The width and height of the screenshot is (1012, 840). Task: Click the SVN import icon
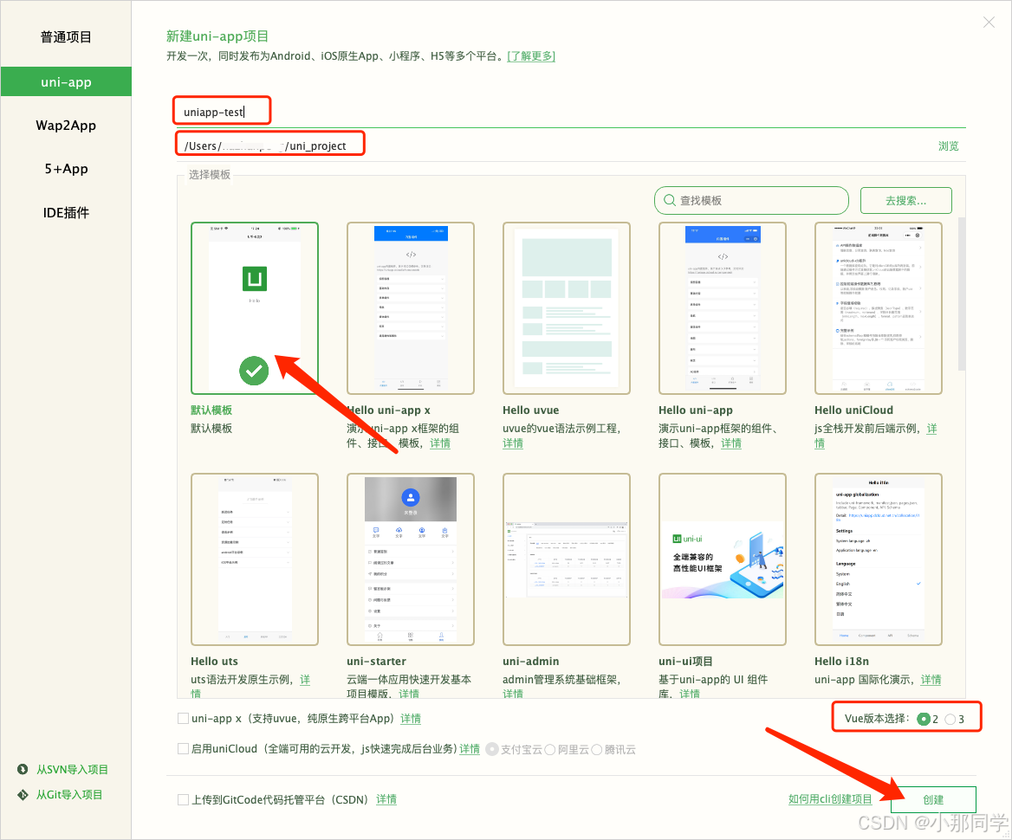(23, 769)
